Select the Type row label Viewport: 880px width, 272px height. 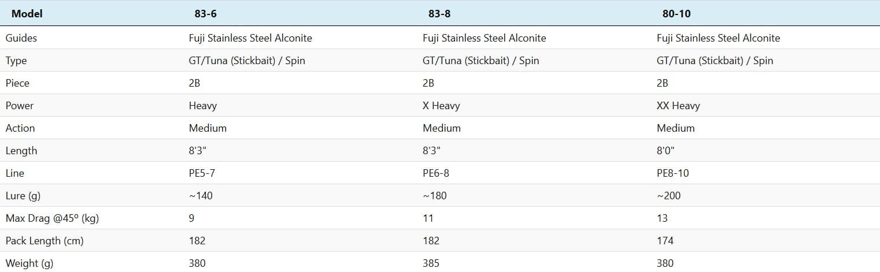(16, 61)
